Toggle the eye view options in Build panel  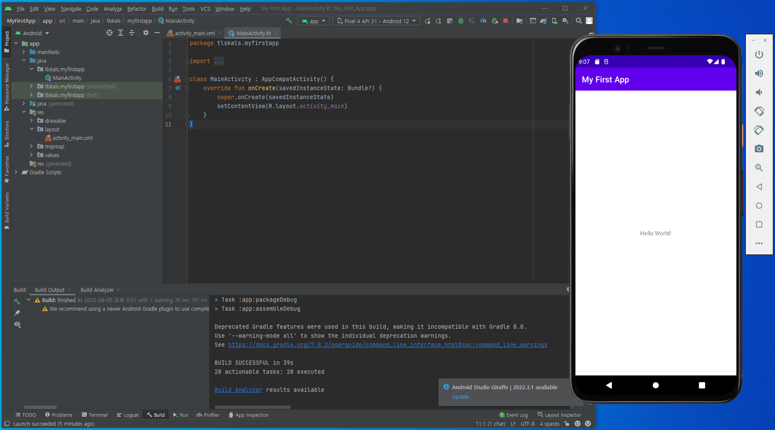[17, 324]
